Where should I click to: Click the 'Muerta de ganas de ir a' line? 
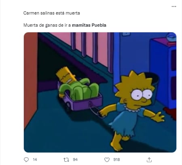tap(47, 25)
